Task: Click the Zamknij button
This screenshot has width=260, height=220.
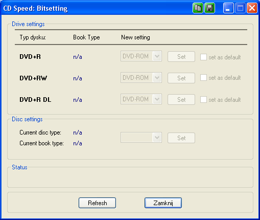Action: pyautogui.click(x=163, y=203)
